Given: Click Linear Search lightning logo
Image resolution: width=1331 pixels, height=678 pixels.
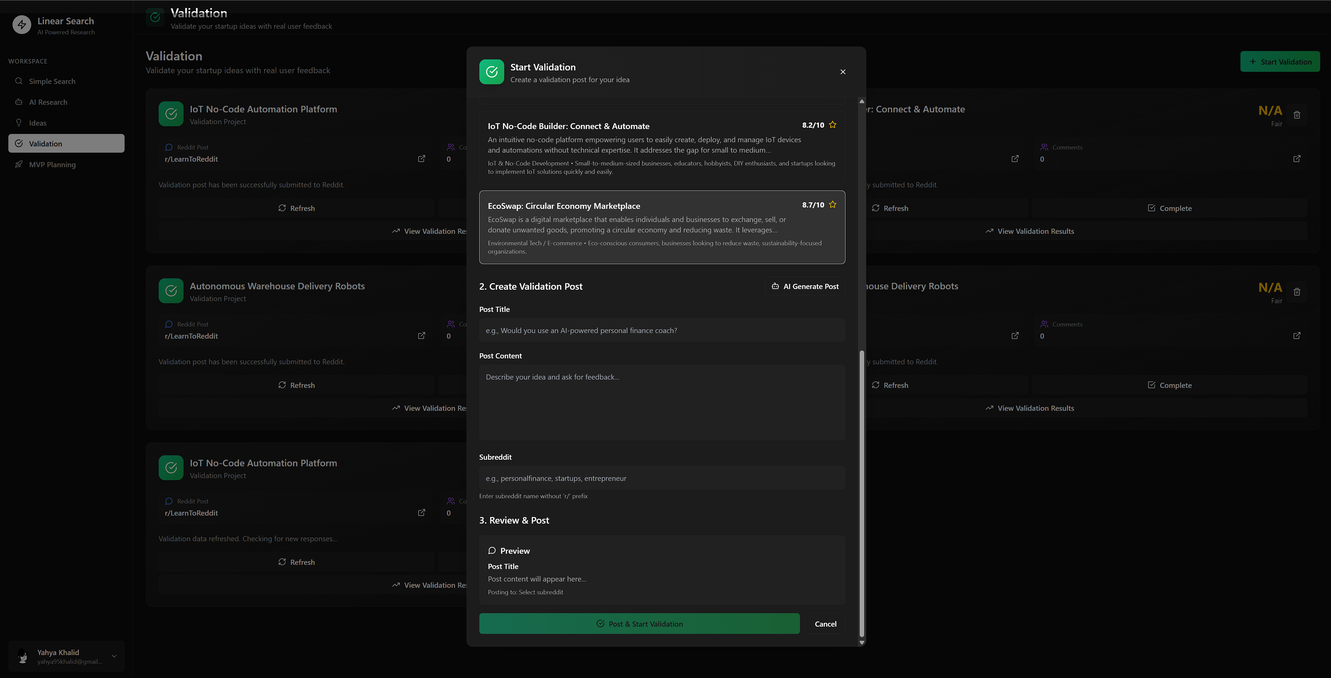Looking at the screenshot, I should point(22,25).
